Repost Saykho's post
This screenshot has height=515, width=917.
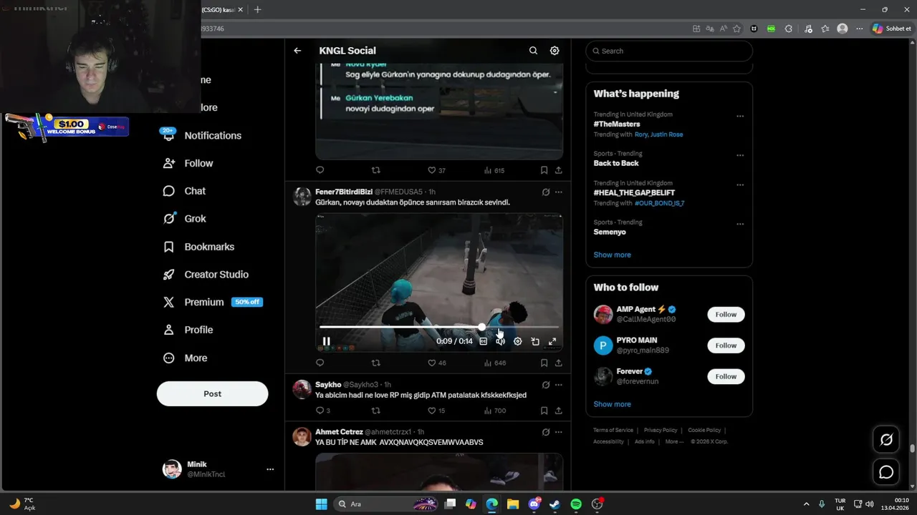coord(376,411)
